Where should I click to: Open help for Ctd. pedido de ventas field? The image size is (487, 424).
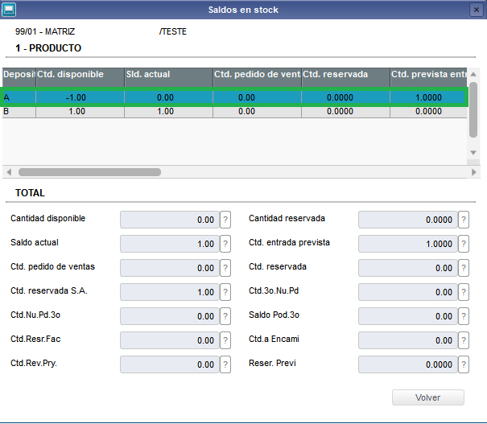225,268
